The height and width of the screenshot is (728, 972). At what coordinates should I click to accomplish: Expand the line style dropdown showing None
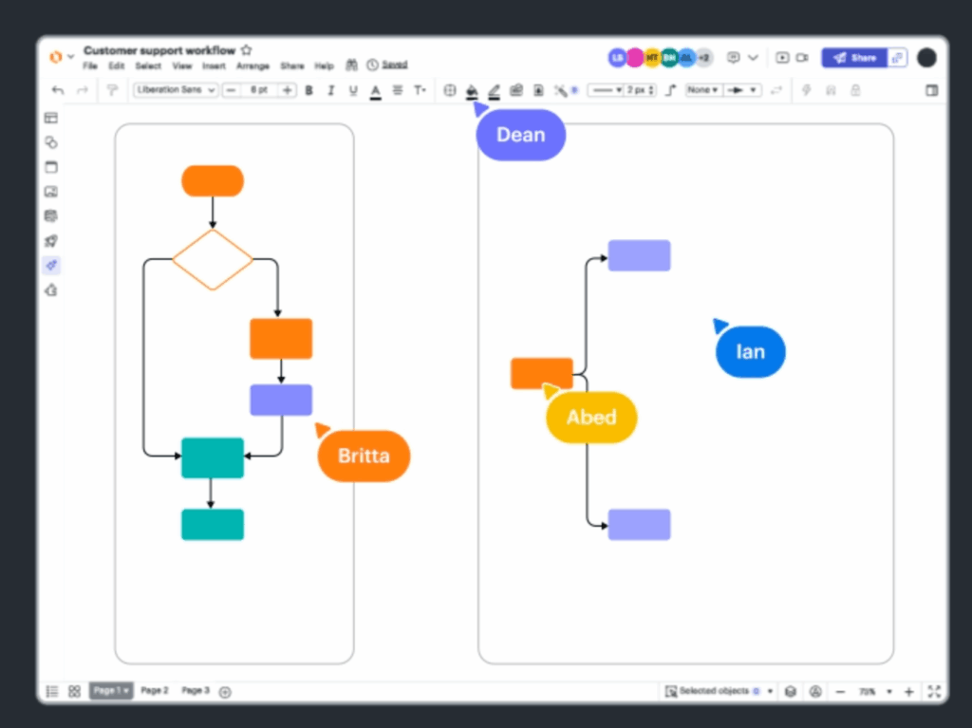(x=702, y=90)
